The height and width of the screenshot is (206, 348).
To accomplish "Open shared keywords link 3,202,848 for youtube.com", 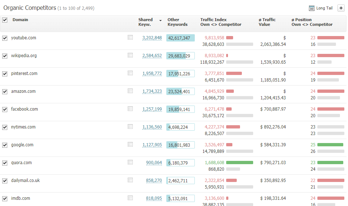I will (x=152, y=38).
